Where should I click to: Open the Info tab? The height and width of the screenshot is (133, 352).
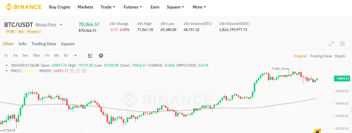pos(23,44)
